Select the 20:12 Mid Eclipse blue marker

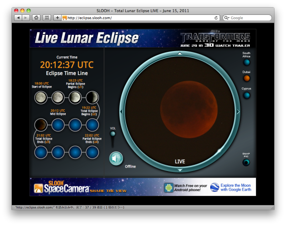tap(58, 125)
